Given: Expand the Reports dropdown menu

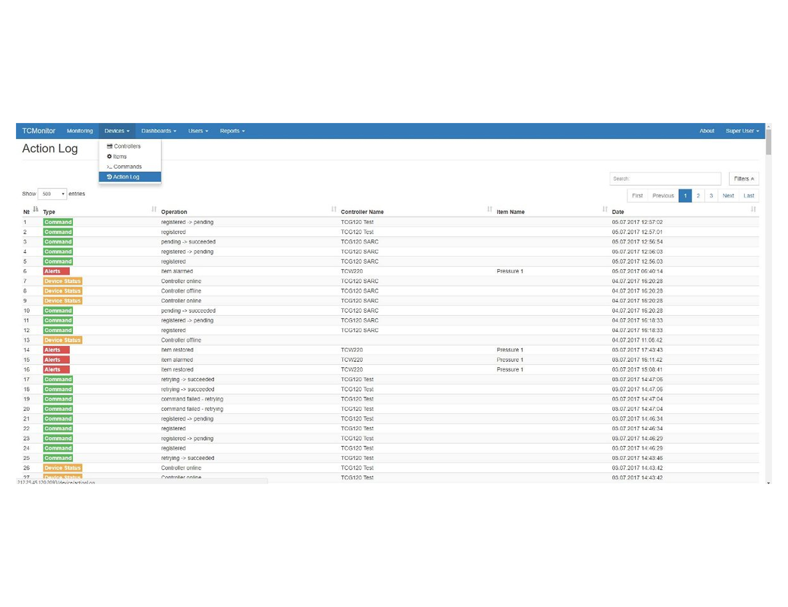Looking at the screenshot, I should click(x=232, y=131).
